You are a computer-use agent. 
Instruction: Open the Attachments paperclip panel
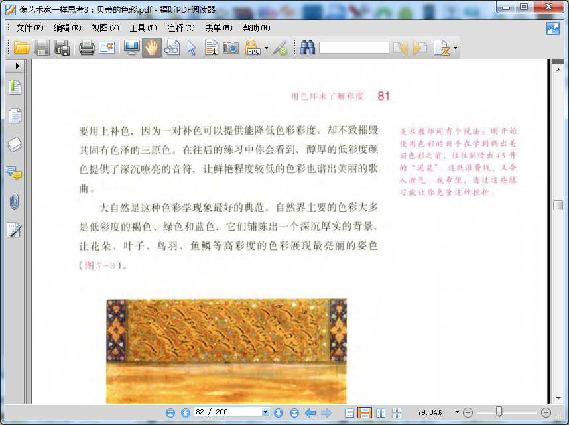(x=15, y=202)
